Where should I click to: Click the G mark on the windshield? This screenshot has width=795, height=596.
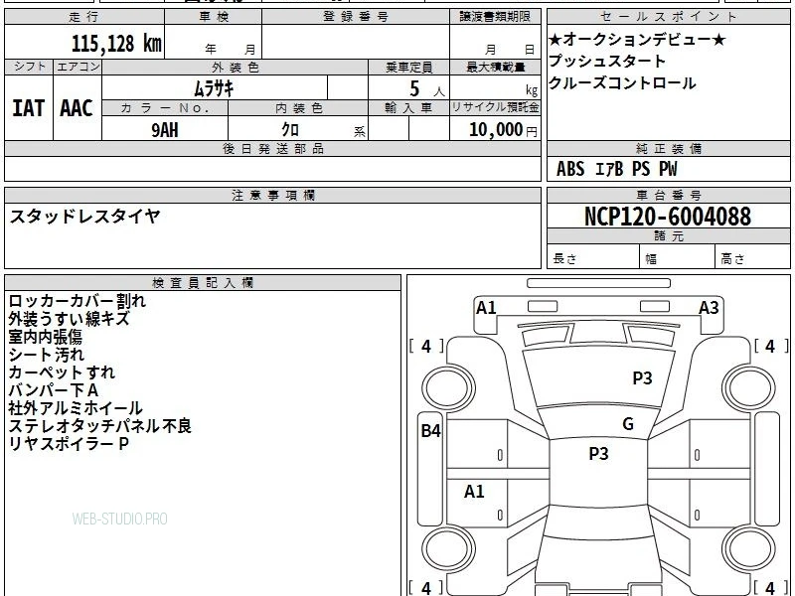pyautogui.click(x=628, y=423)
